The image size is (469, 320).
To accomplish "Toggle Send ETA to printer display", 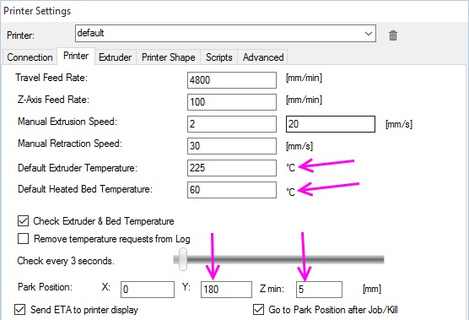I will (x=19, y=310).
